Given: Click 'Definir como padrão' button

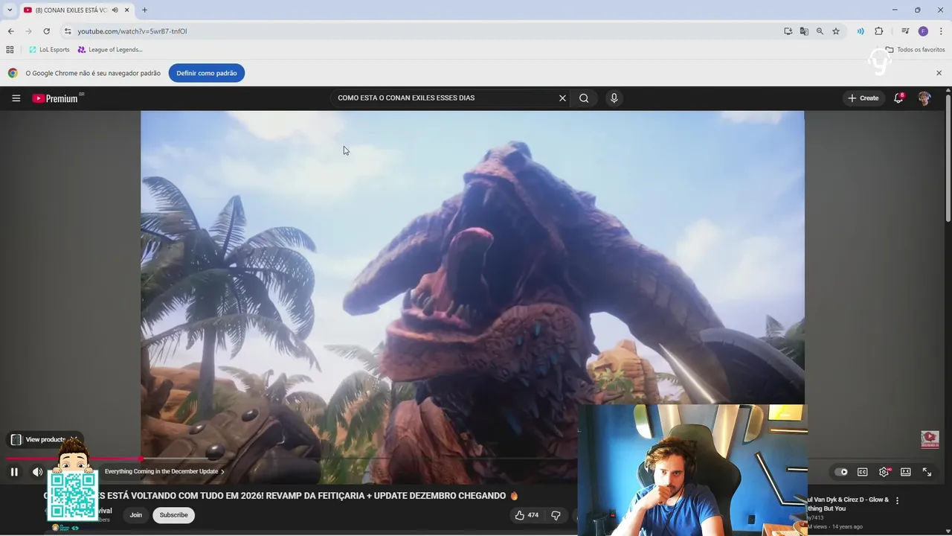Looking at the screenshot, I should click(207, 73).
